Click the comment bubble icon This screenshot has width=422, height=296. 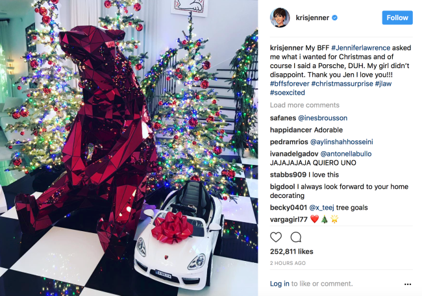296,237
